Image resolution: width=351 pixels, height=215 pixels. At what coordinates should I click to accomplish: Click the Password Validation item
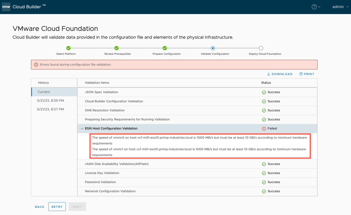(100, 182)
